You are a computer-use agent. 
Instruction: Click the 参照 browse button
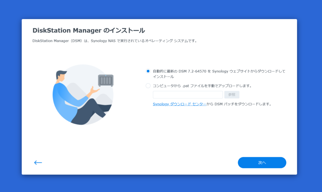coord(232,95)
